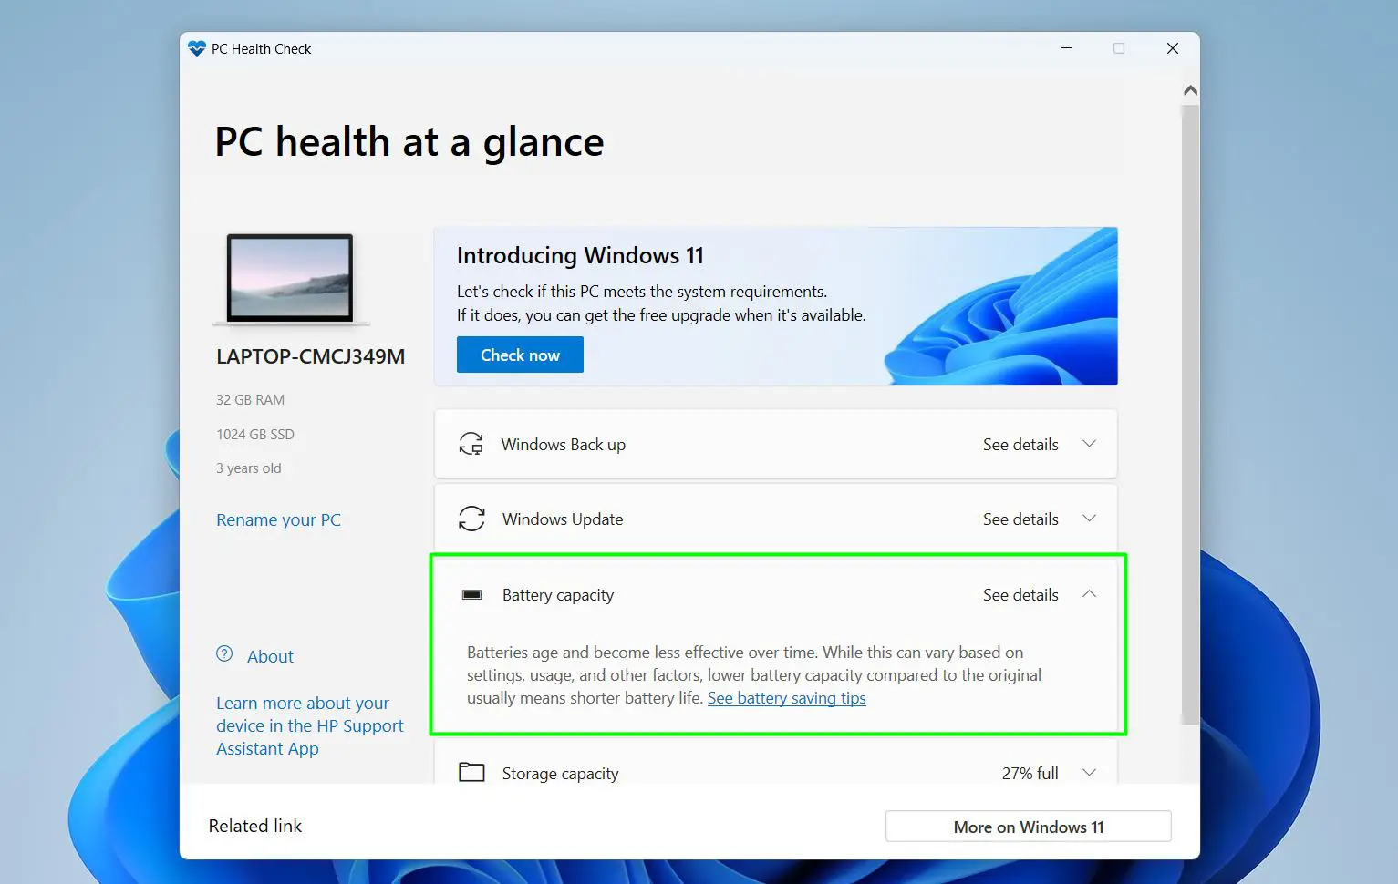Click the About question mark icon
The height and width of the screenshot is (884, 1398).
(x=224, y=654)
